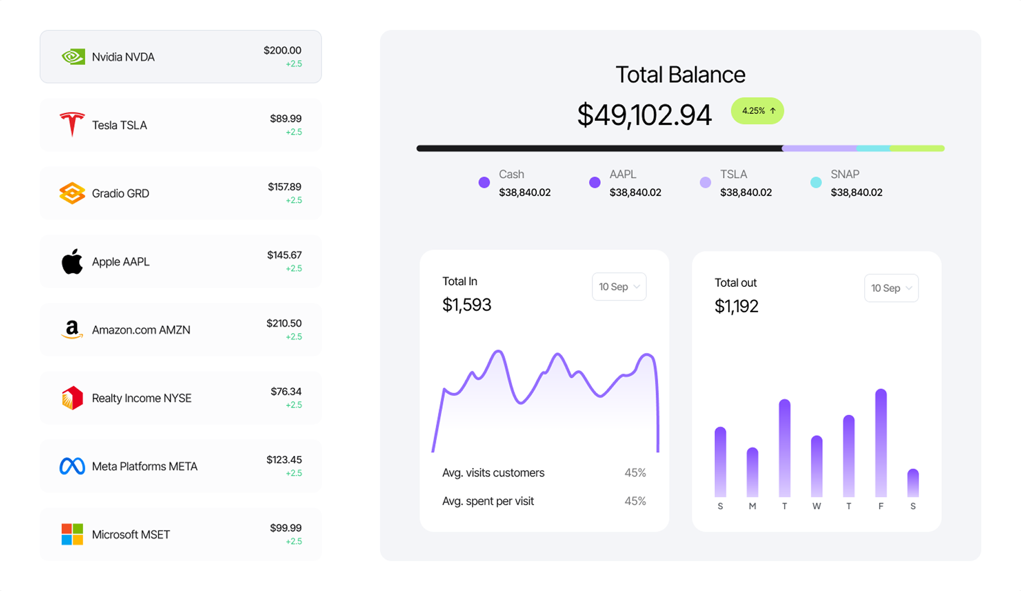Viewport: 1021px width, 591px height.
Task: Toggle the SNAP legend indicator dot
Action: (815, 183)
